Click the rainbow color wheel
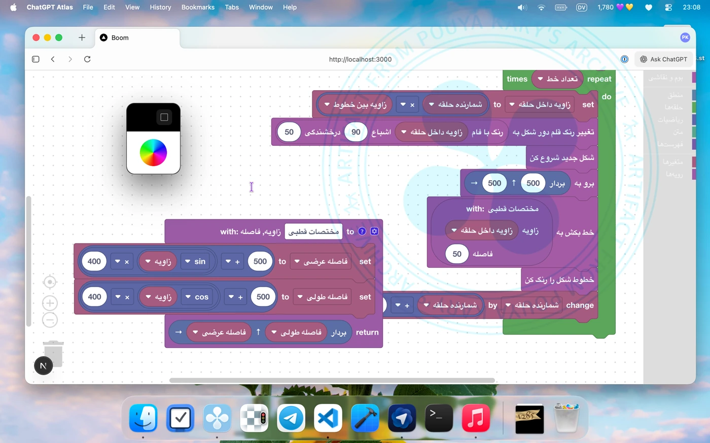Image resolution: width=710 pixels, height=443 pixels. (153, 152)
